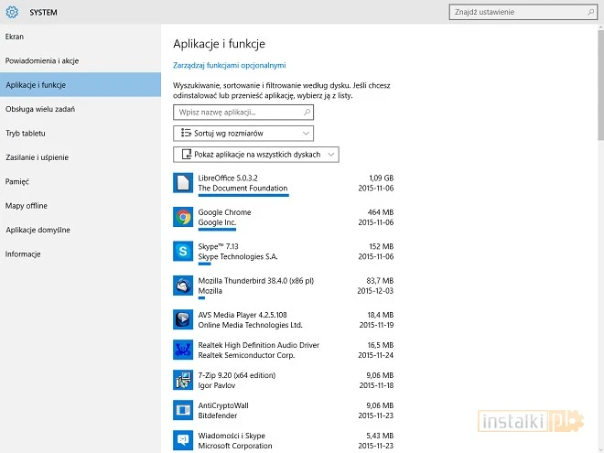Viewport: 604px width, 453px height.
Task: Expand 'Pokaż aplikacje na wszystkich dyskach' dropdown
Action: pos(255,155)
